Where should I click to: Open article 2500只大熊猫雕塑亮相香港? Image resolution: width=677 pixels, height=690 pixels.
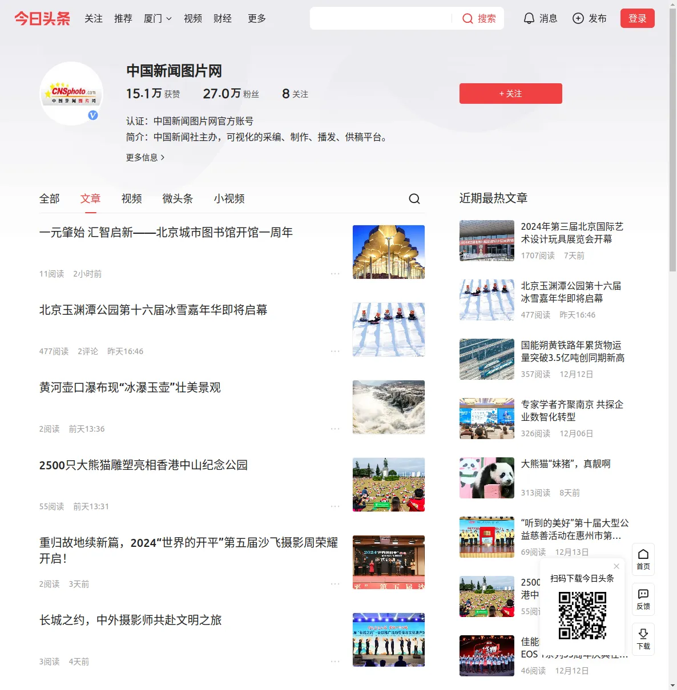point(144,465)
